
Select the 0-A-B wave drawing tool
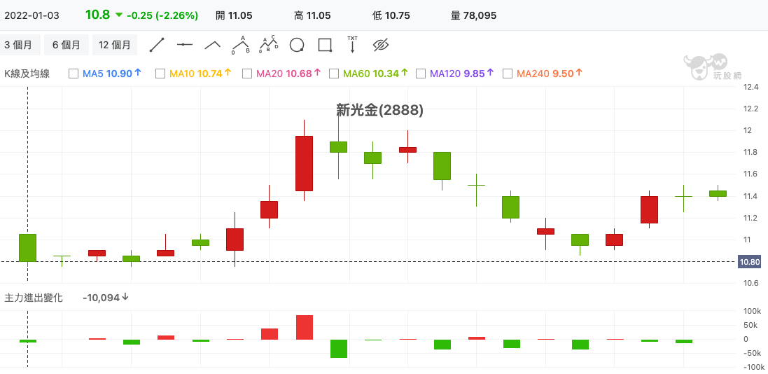click(x=241, y=45)
